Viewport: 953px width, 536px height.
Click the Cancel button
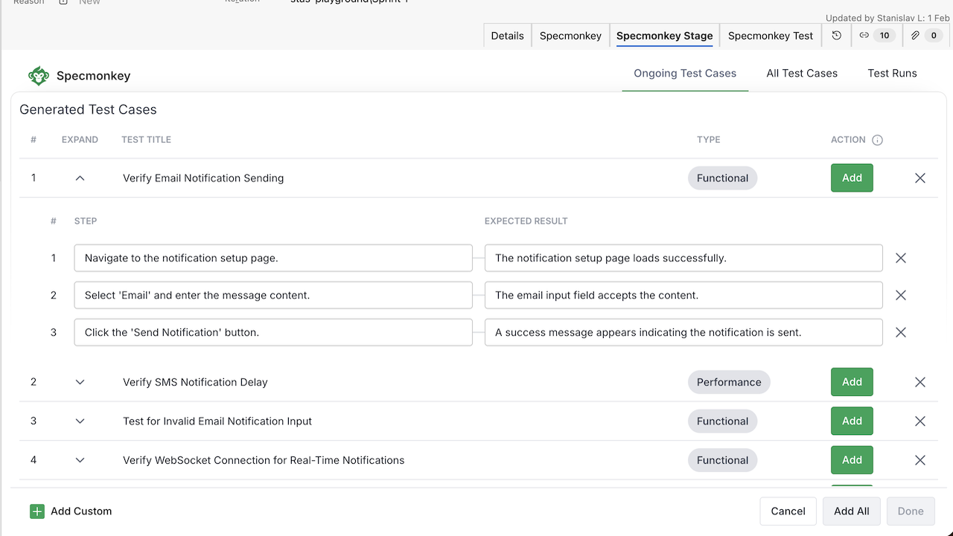(788, 511)
